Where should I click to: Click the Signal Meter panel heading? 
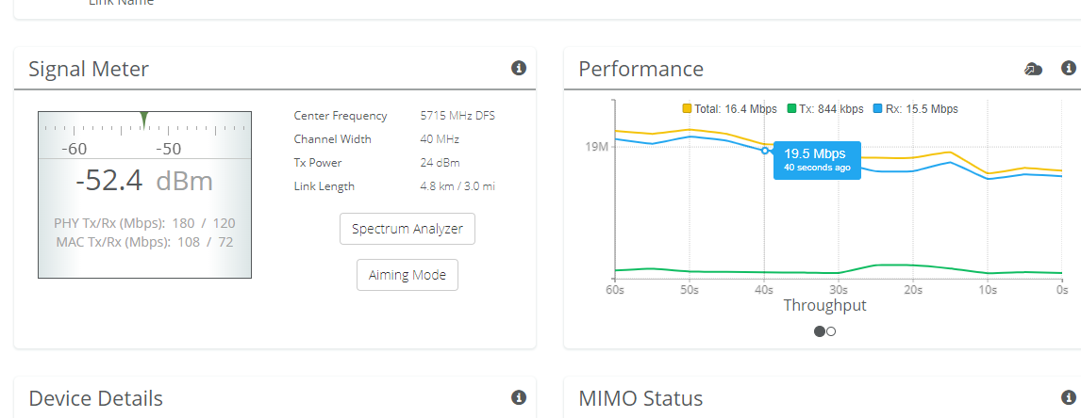[x=89, y=69]
